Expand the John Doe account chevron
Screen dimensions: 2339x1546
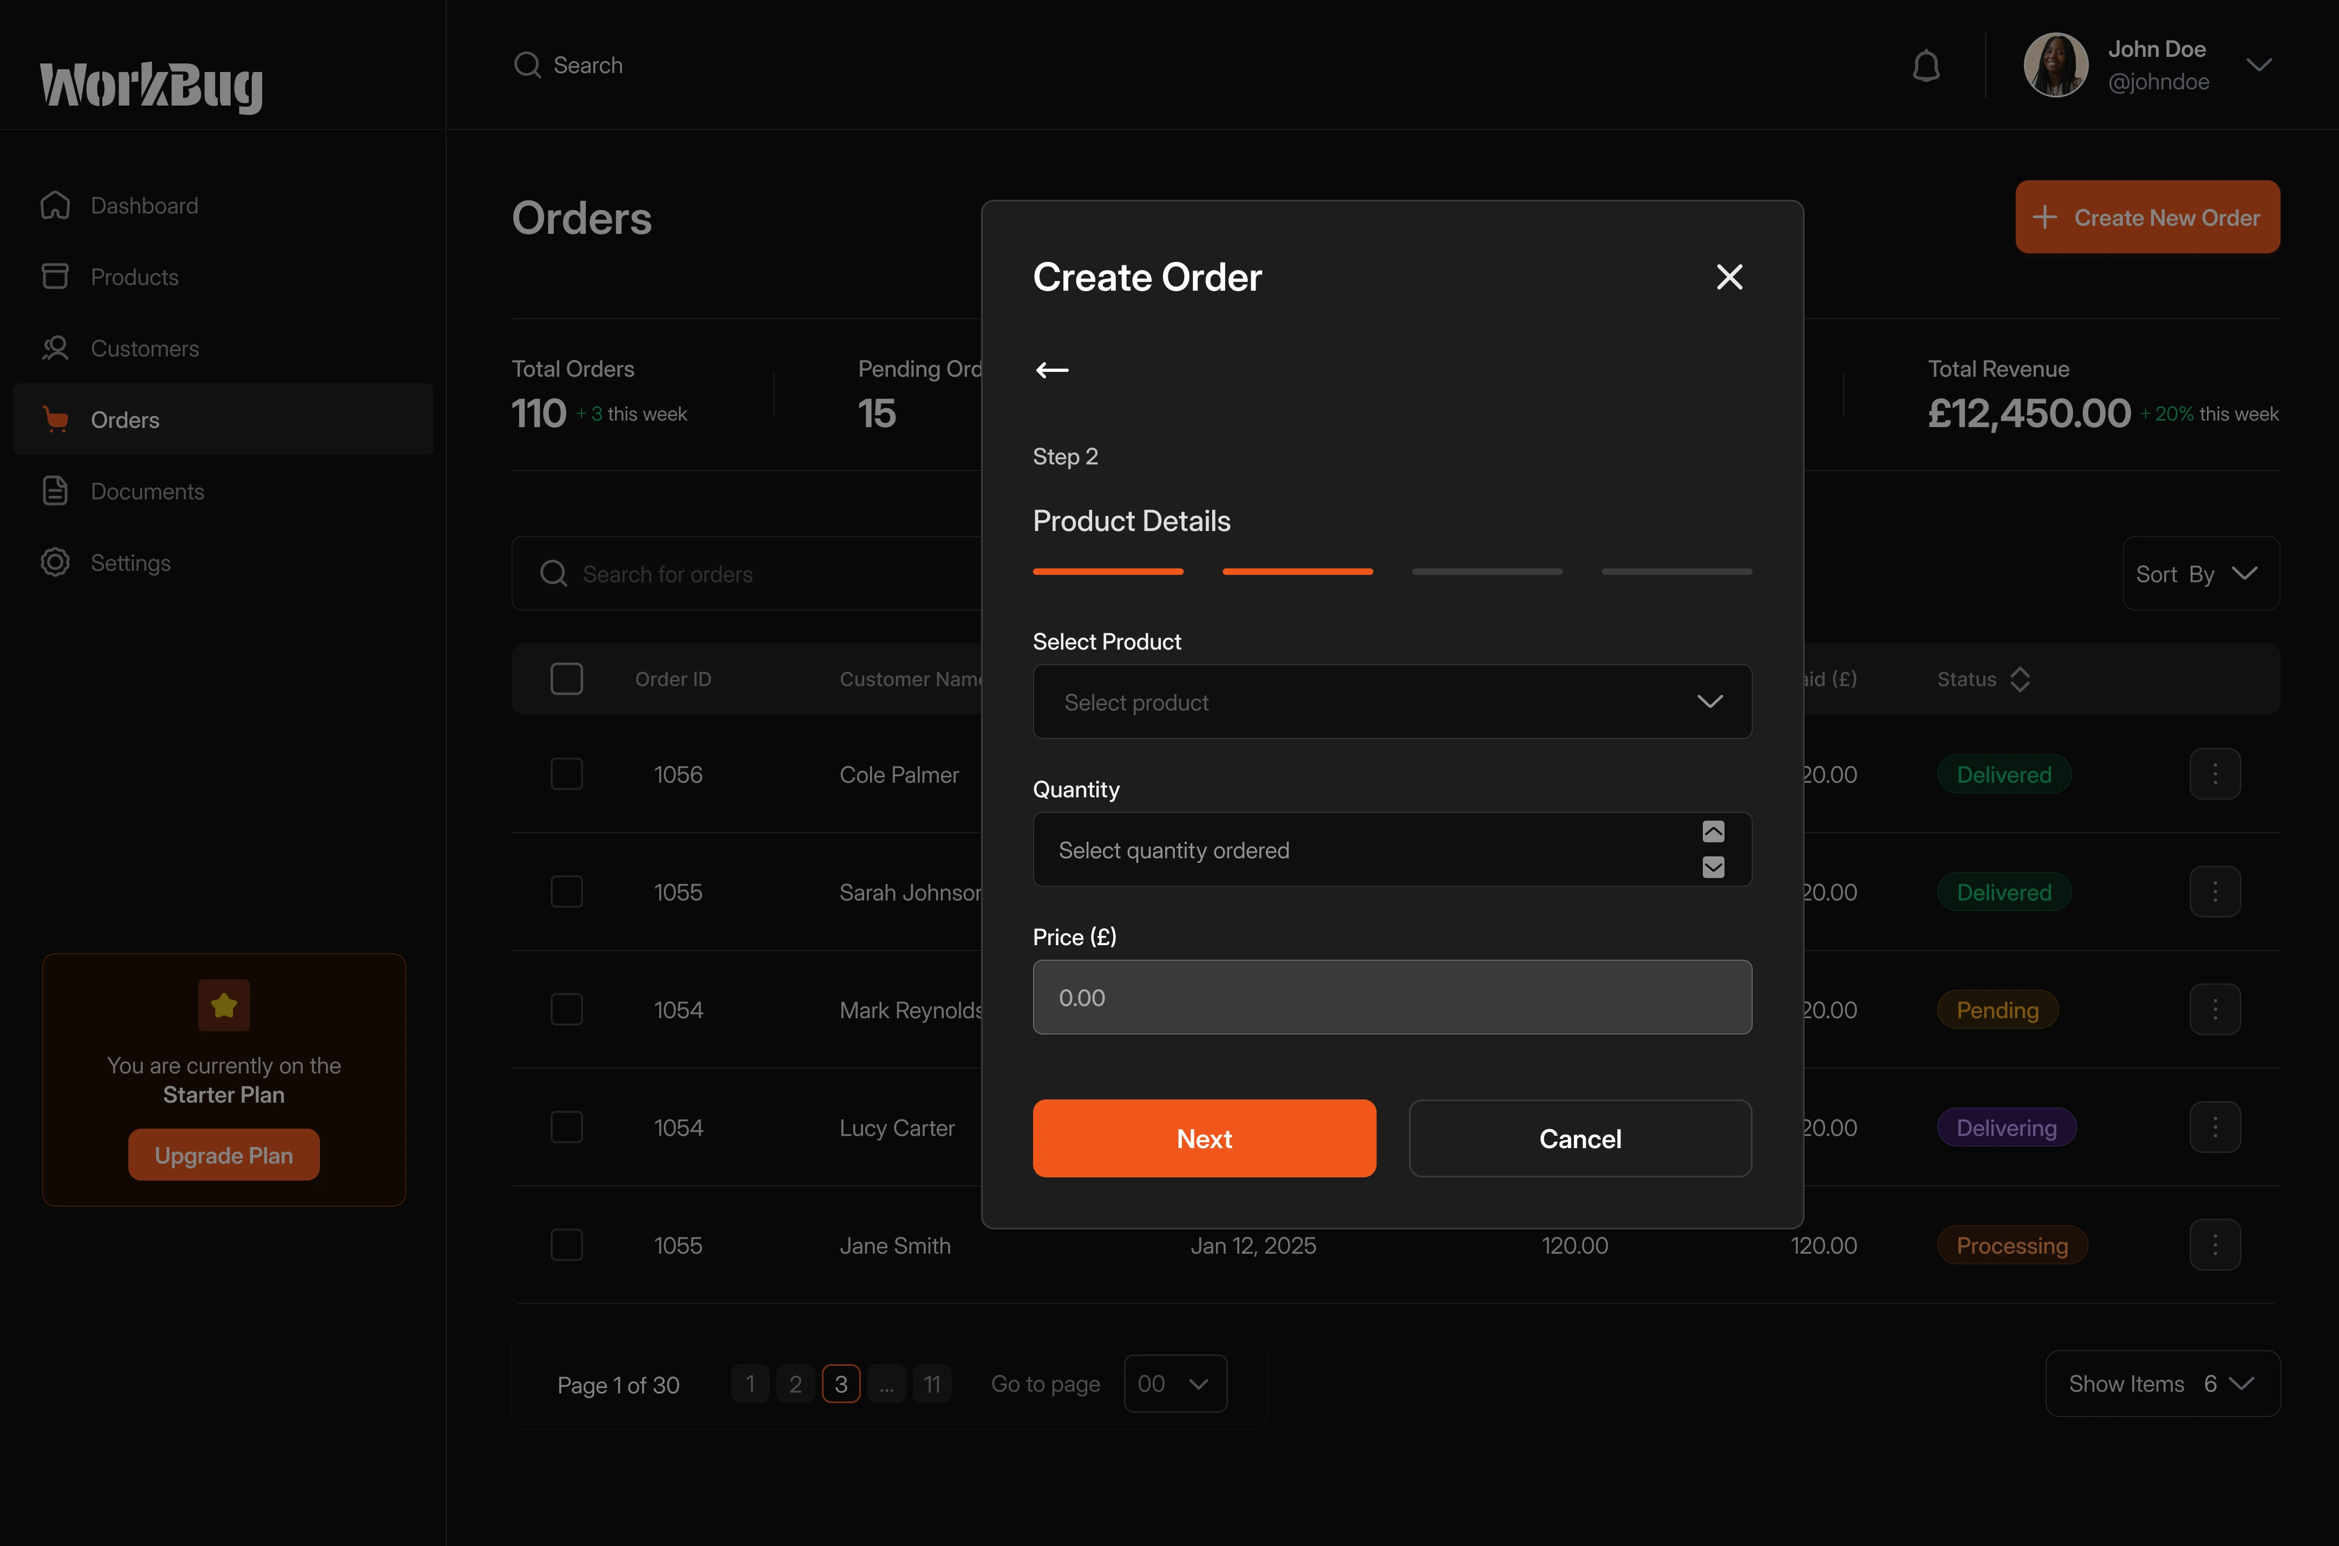2259,65
